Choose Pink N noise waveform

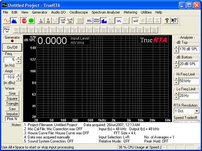click(12, 119)
